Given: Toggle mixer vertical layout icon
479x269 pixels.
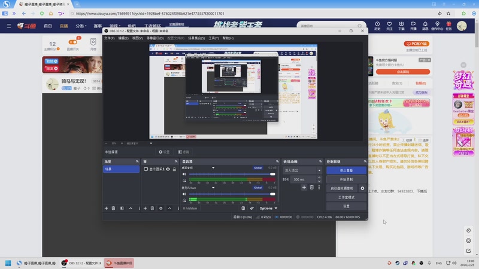Looking at the screenshot, I should click(x=243, y=208).
